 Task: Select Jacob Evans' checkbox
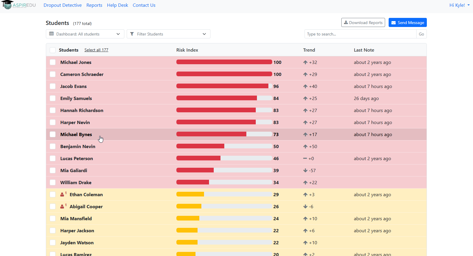point(53,86)
